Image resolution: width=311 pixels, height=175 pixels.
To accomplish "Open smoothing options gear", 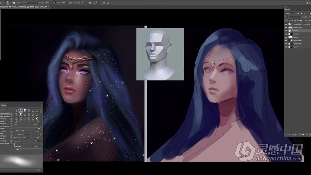I will (x=90, y=3).
